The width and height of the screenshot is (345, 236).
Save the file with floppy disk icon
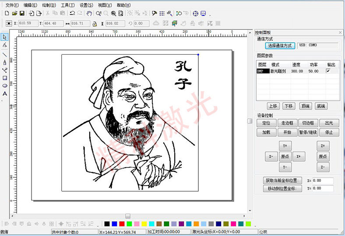22,14
